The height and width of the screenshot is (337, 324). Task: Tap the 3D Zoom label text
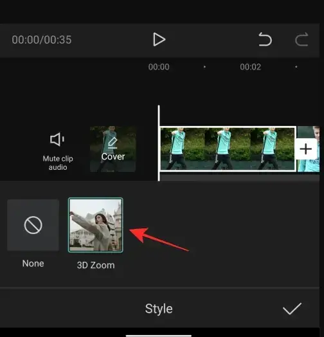pos(96,265)
